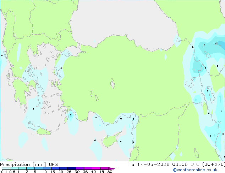Click the '15' legend scale label
Image resolution: width=225 pixels, height=173 pixels.
[53, 172]
